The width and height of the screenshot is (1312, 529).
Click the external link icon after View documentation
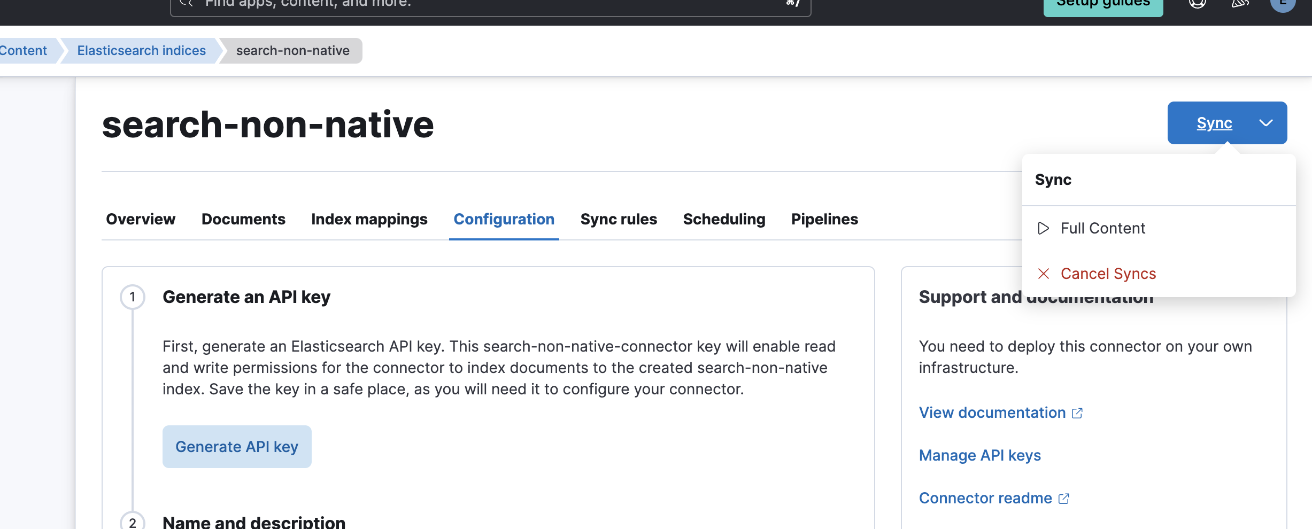point(1077,413)
